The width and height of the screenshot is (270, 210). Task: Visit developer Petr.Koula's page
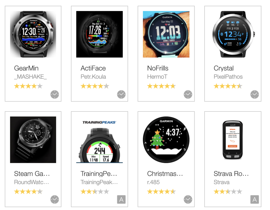93,77
